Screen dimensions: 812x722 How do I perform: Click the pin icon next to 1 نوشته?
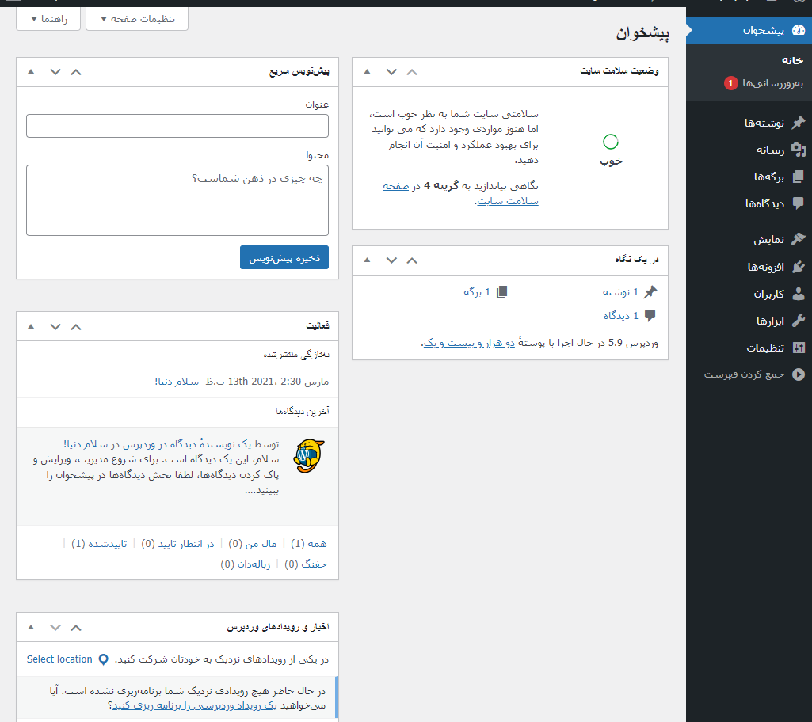tap(650, 292)
